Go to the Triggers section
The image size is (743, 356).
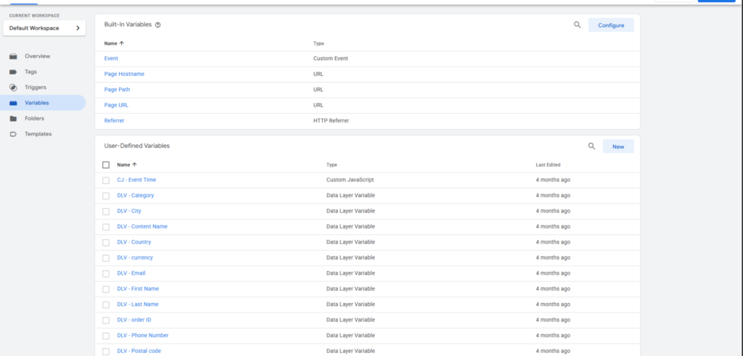click(x=35, y=87)
